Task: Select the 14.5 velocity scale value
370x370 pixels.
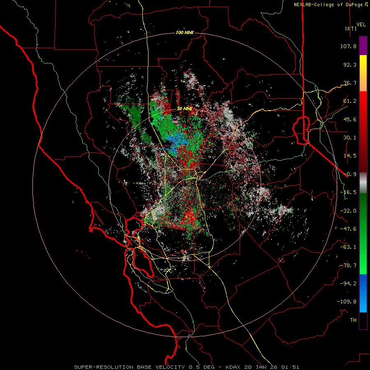Action: 350,156
